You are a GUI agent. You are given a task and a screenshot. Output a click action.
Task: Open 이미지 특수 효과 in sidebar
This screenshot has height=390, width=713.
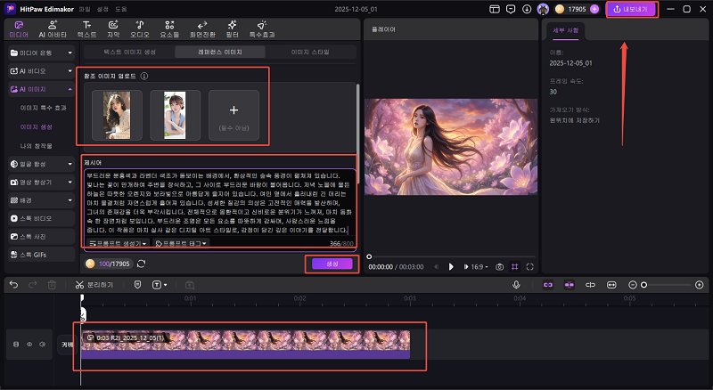click(43, 108)
